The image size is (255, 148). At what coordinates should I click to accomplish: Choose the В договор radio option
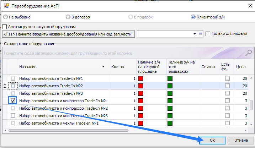pyautogui.click(x=68, y=17)
